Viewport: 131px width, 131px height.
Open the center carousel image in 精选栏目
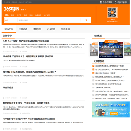click(x=111, y=50)
